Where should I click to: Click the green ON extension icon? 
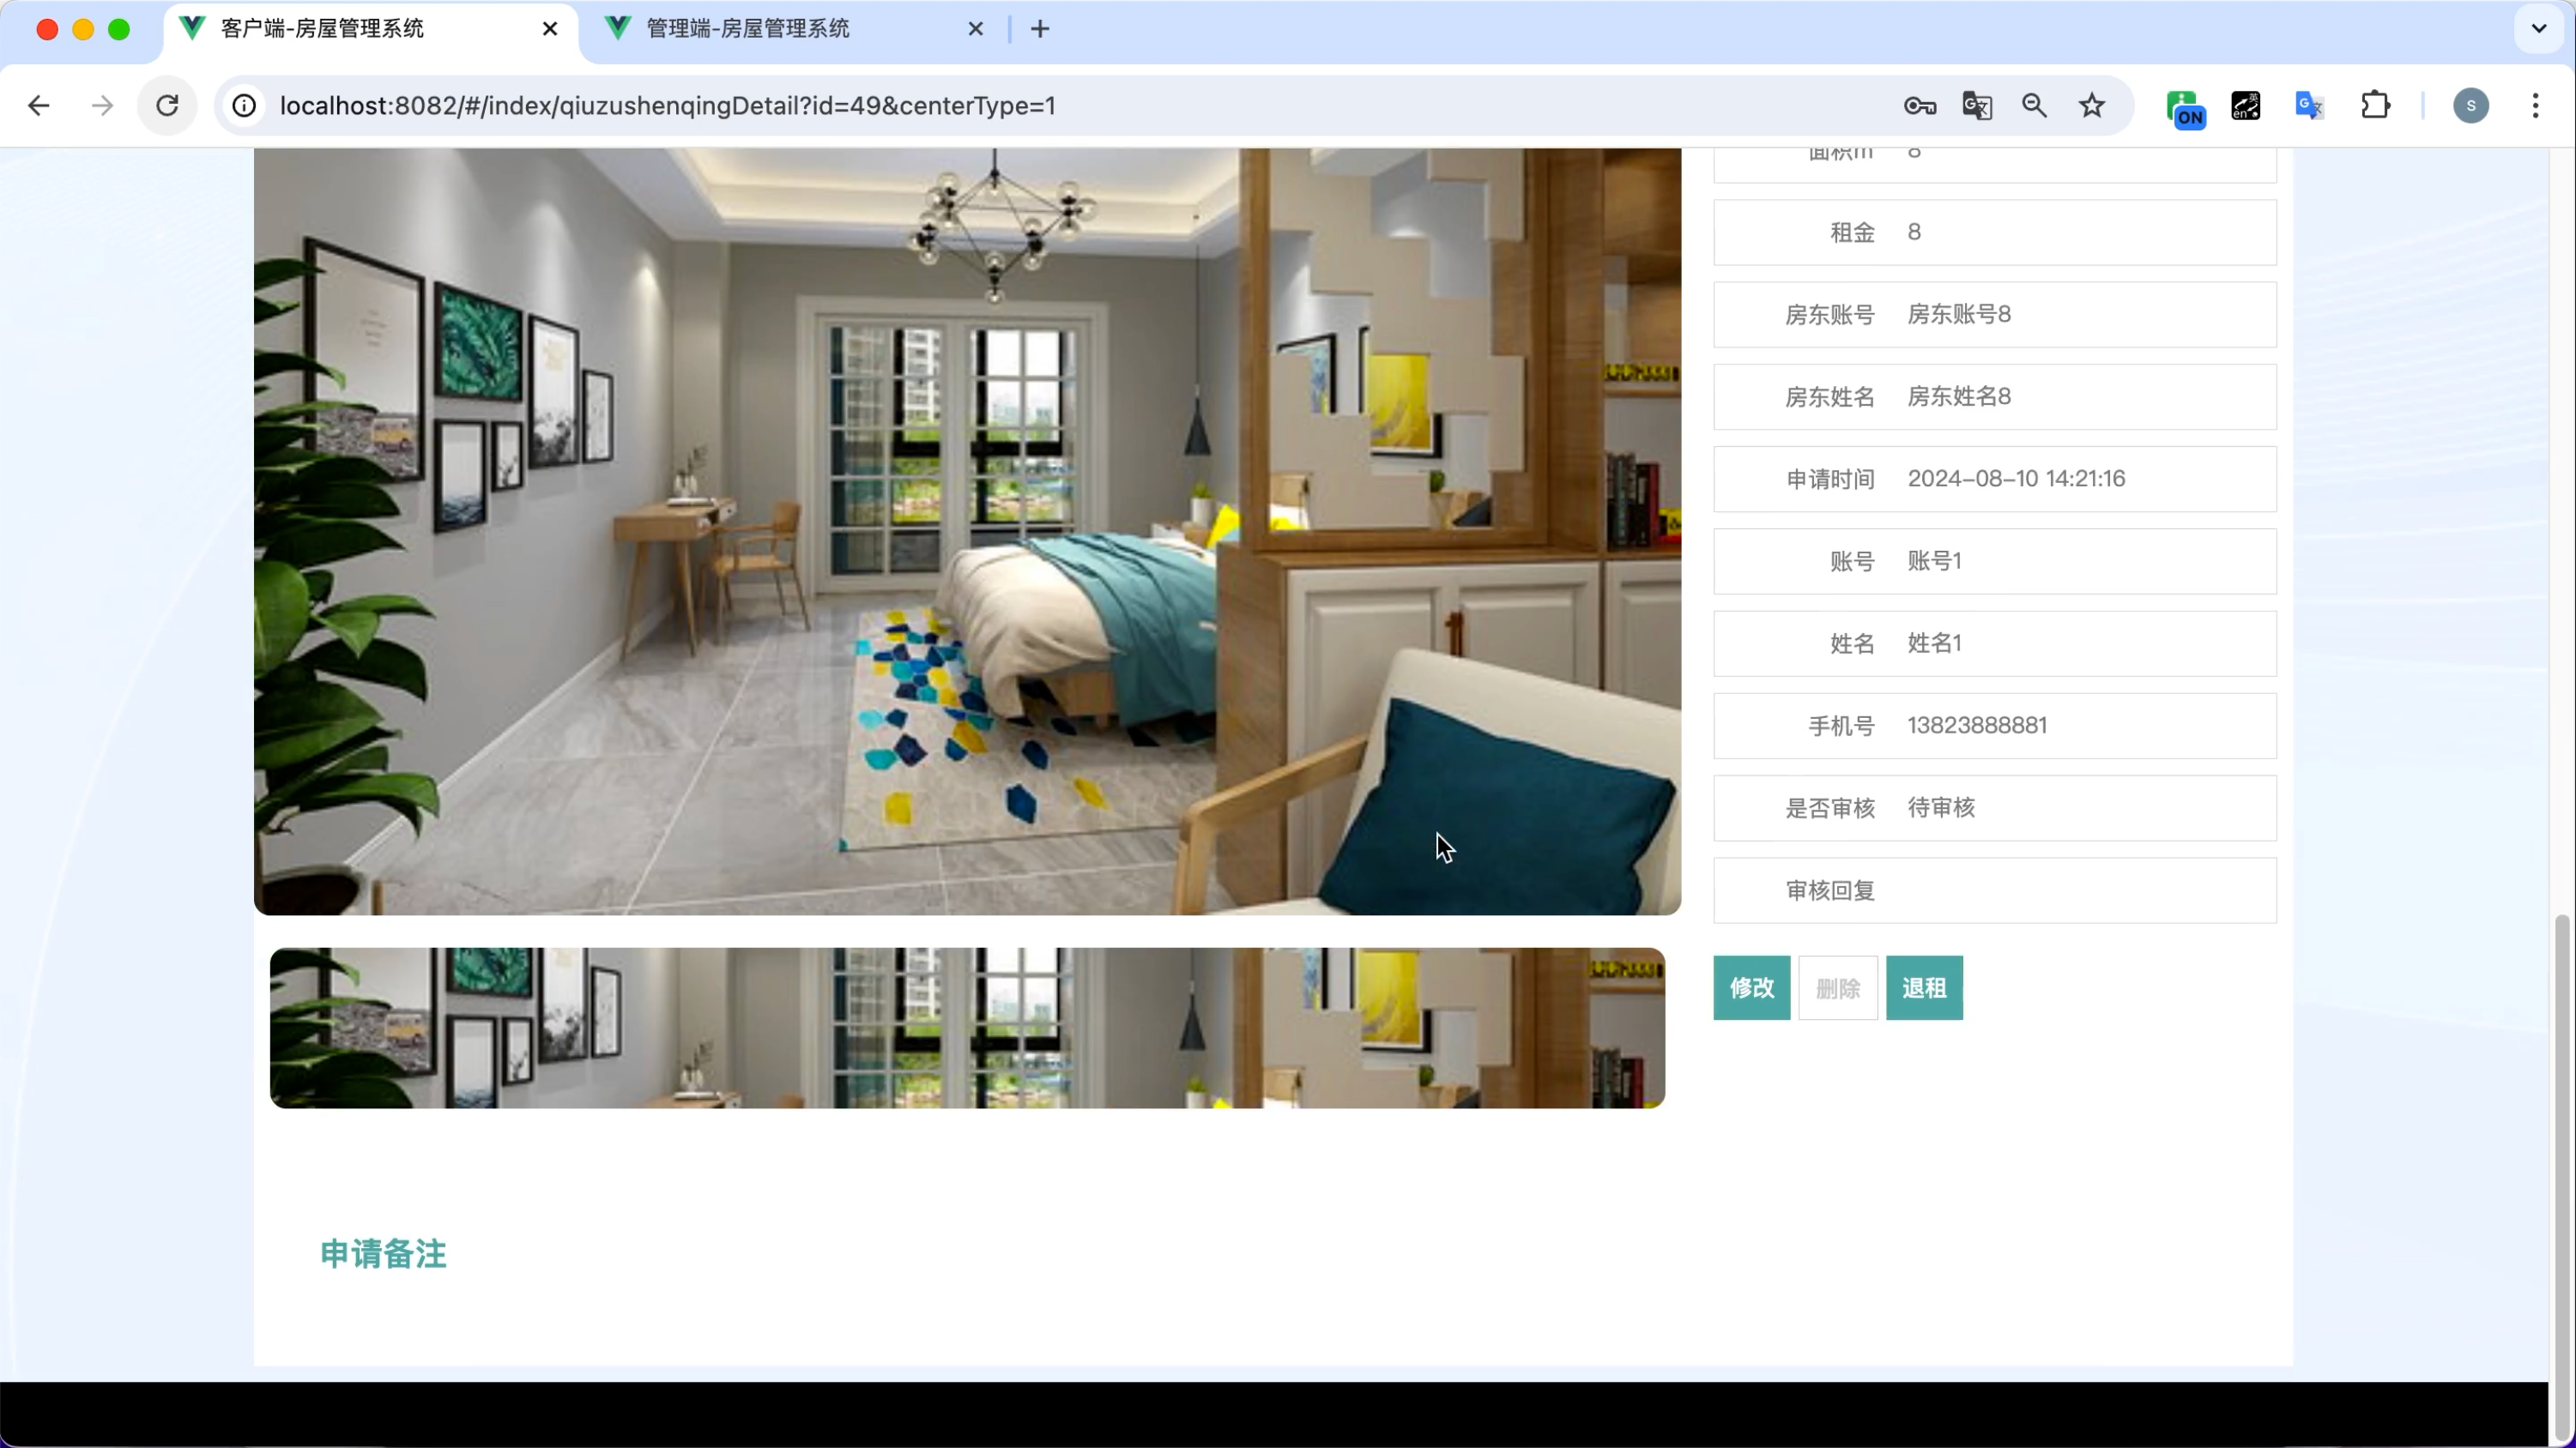(2185, 108)
